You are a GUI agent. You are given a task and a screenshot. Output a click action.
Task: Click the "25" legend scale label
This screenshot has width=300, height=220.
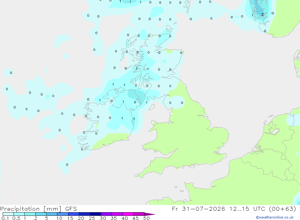[92, 218]
